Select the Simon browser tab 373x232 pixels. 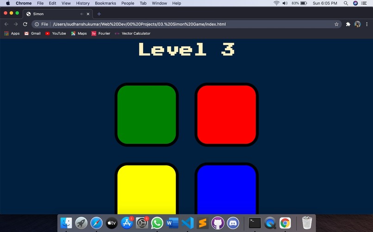coord(58,14)
